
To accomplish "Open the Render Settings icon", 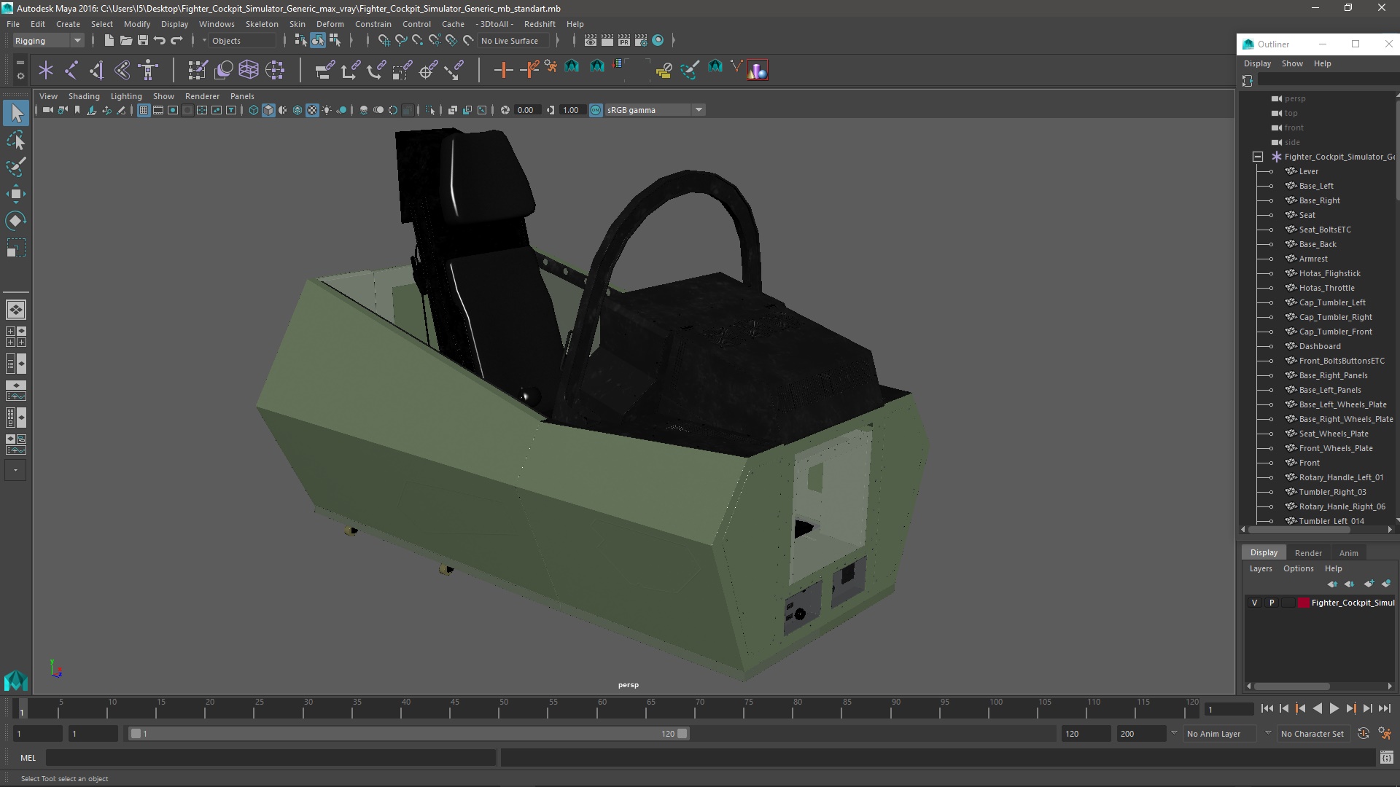I will [641, 41].
